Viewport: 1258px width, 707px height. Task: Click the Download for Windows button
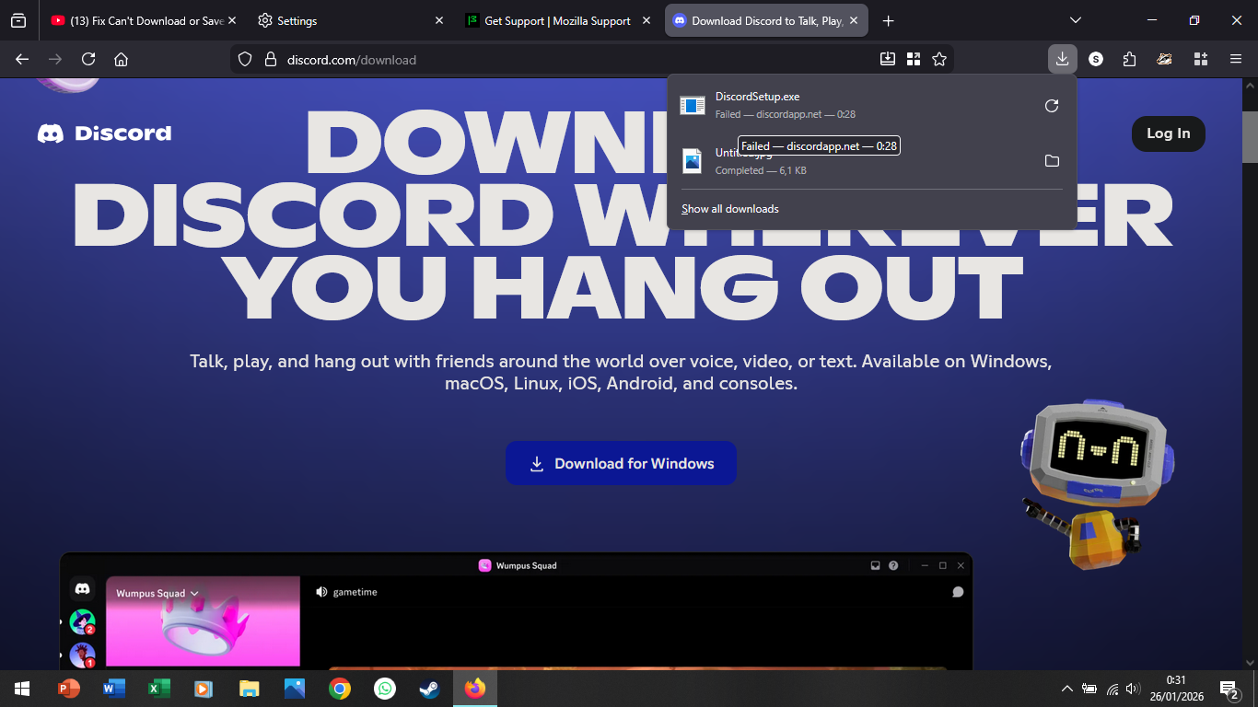pyautogui.click(x=621, y=463)
